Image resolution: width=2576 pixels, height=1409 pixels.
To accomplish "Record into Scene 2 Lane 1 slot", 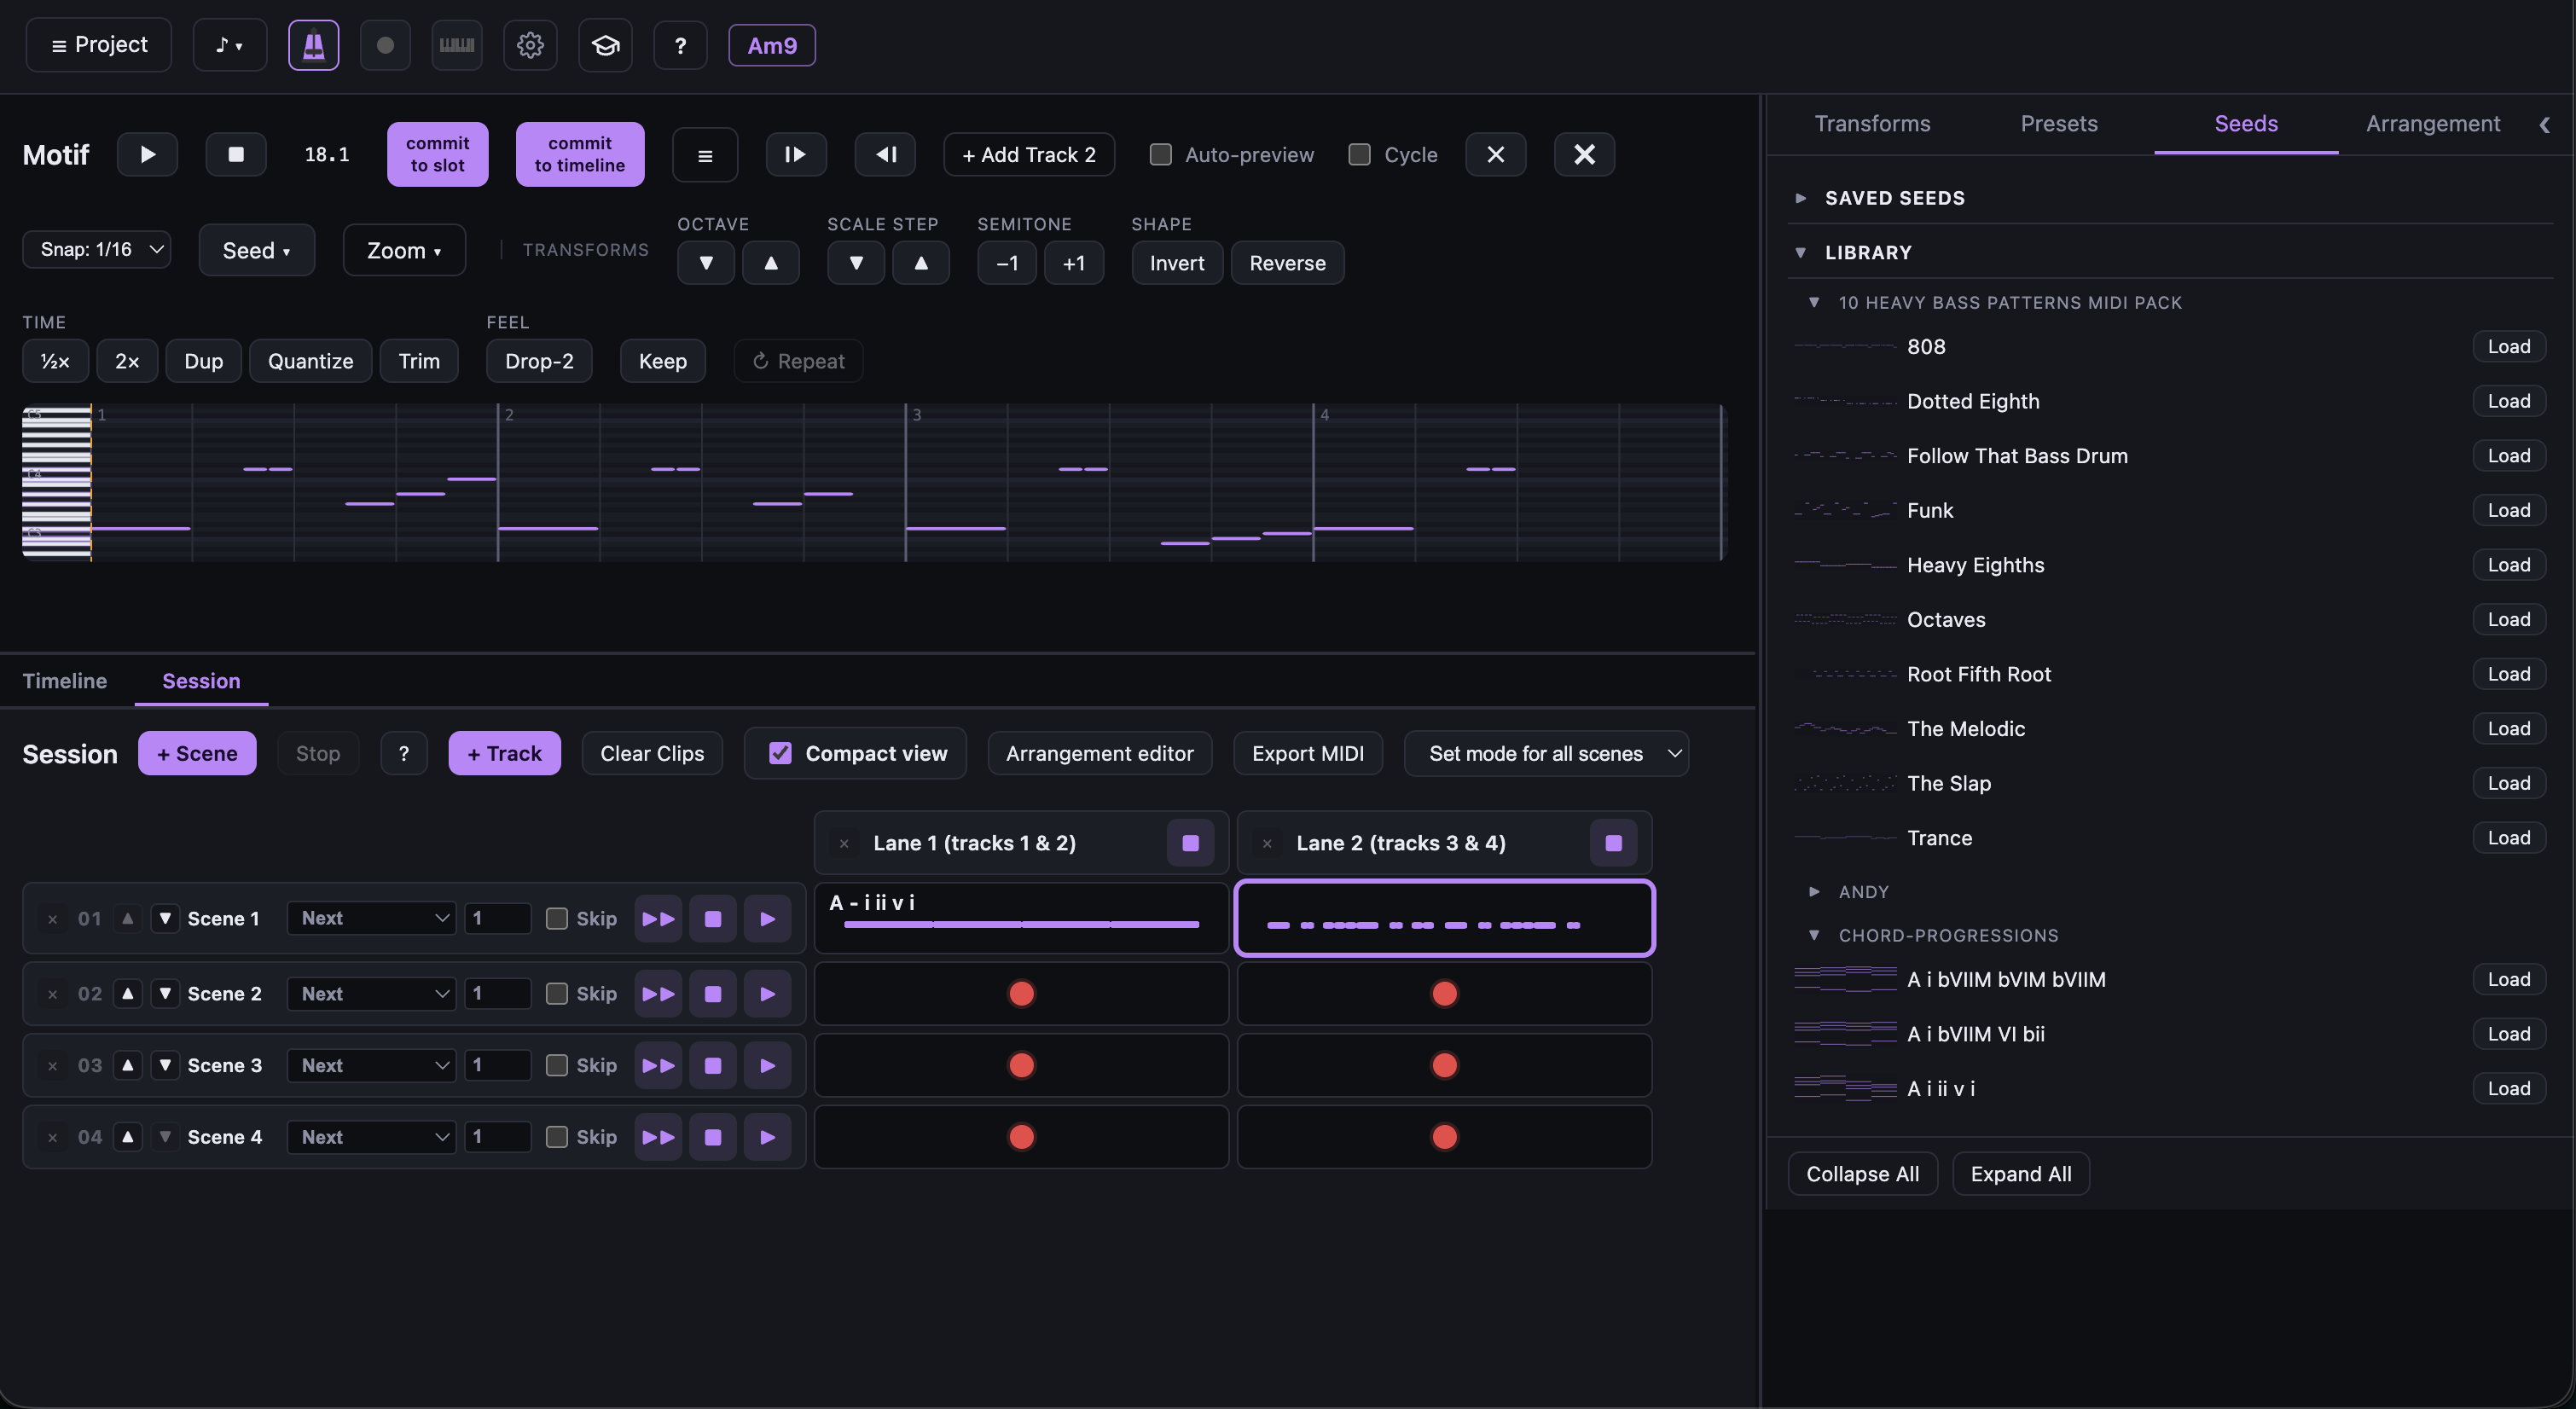I will click(x=1021, y=993).
